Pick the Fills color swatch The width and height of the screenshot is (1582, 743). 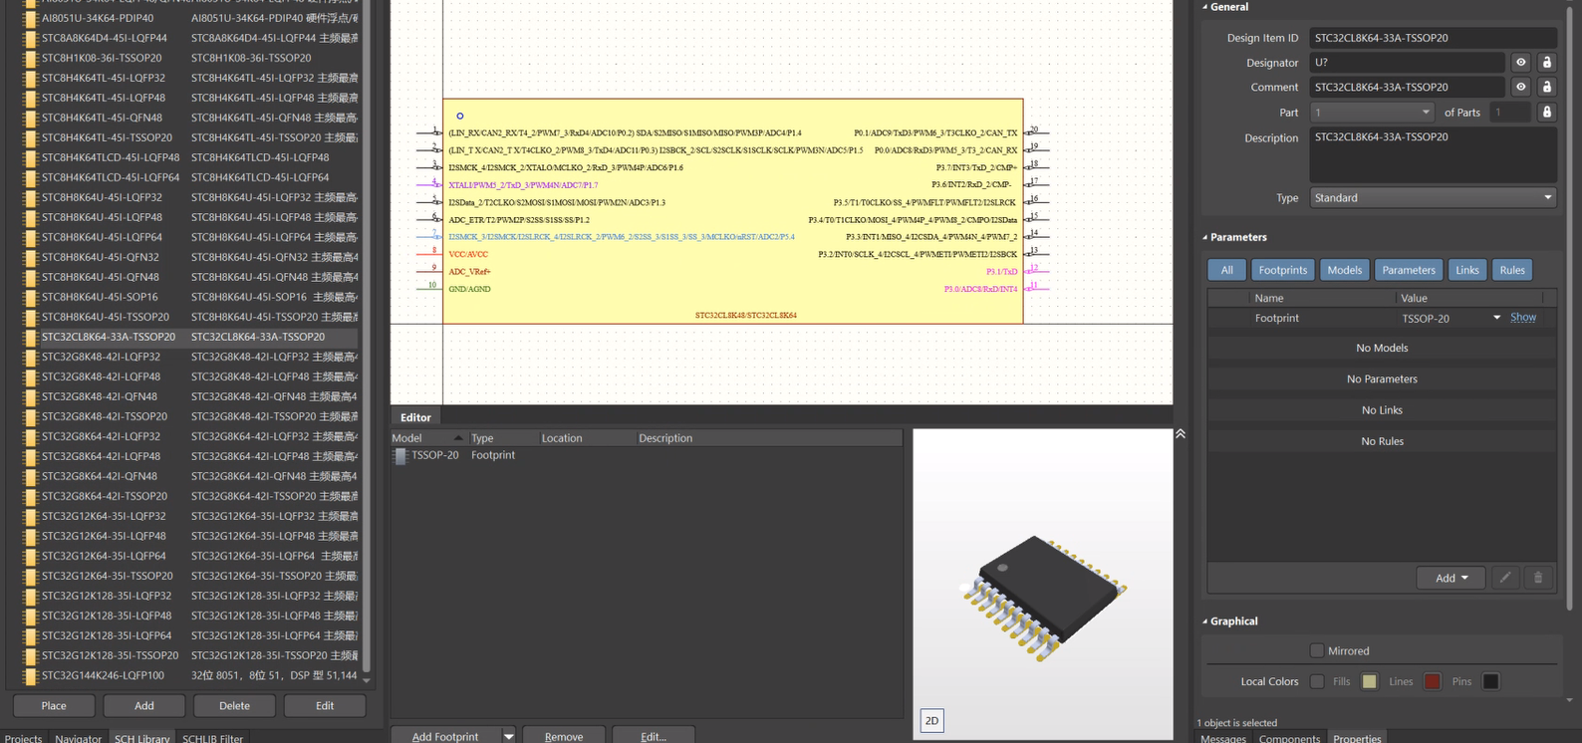[1370, 681]
